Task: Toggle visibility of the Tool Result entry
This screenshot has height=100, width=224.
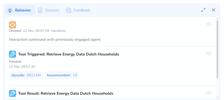Action: tap(209, 93)
